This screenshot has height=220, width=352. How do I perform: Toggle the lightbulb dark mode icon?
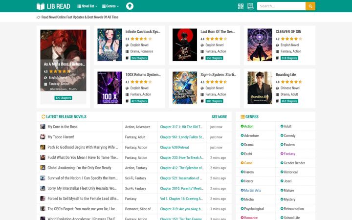tap(130, 6)
